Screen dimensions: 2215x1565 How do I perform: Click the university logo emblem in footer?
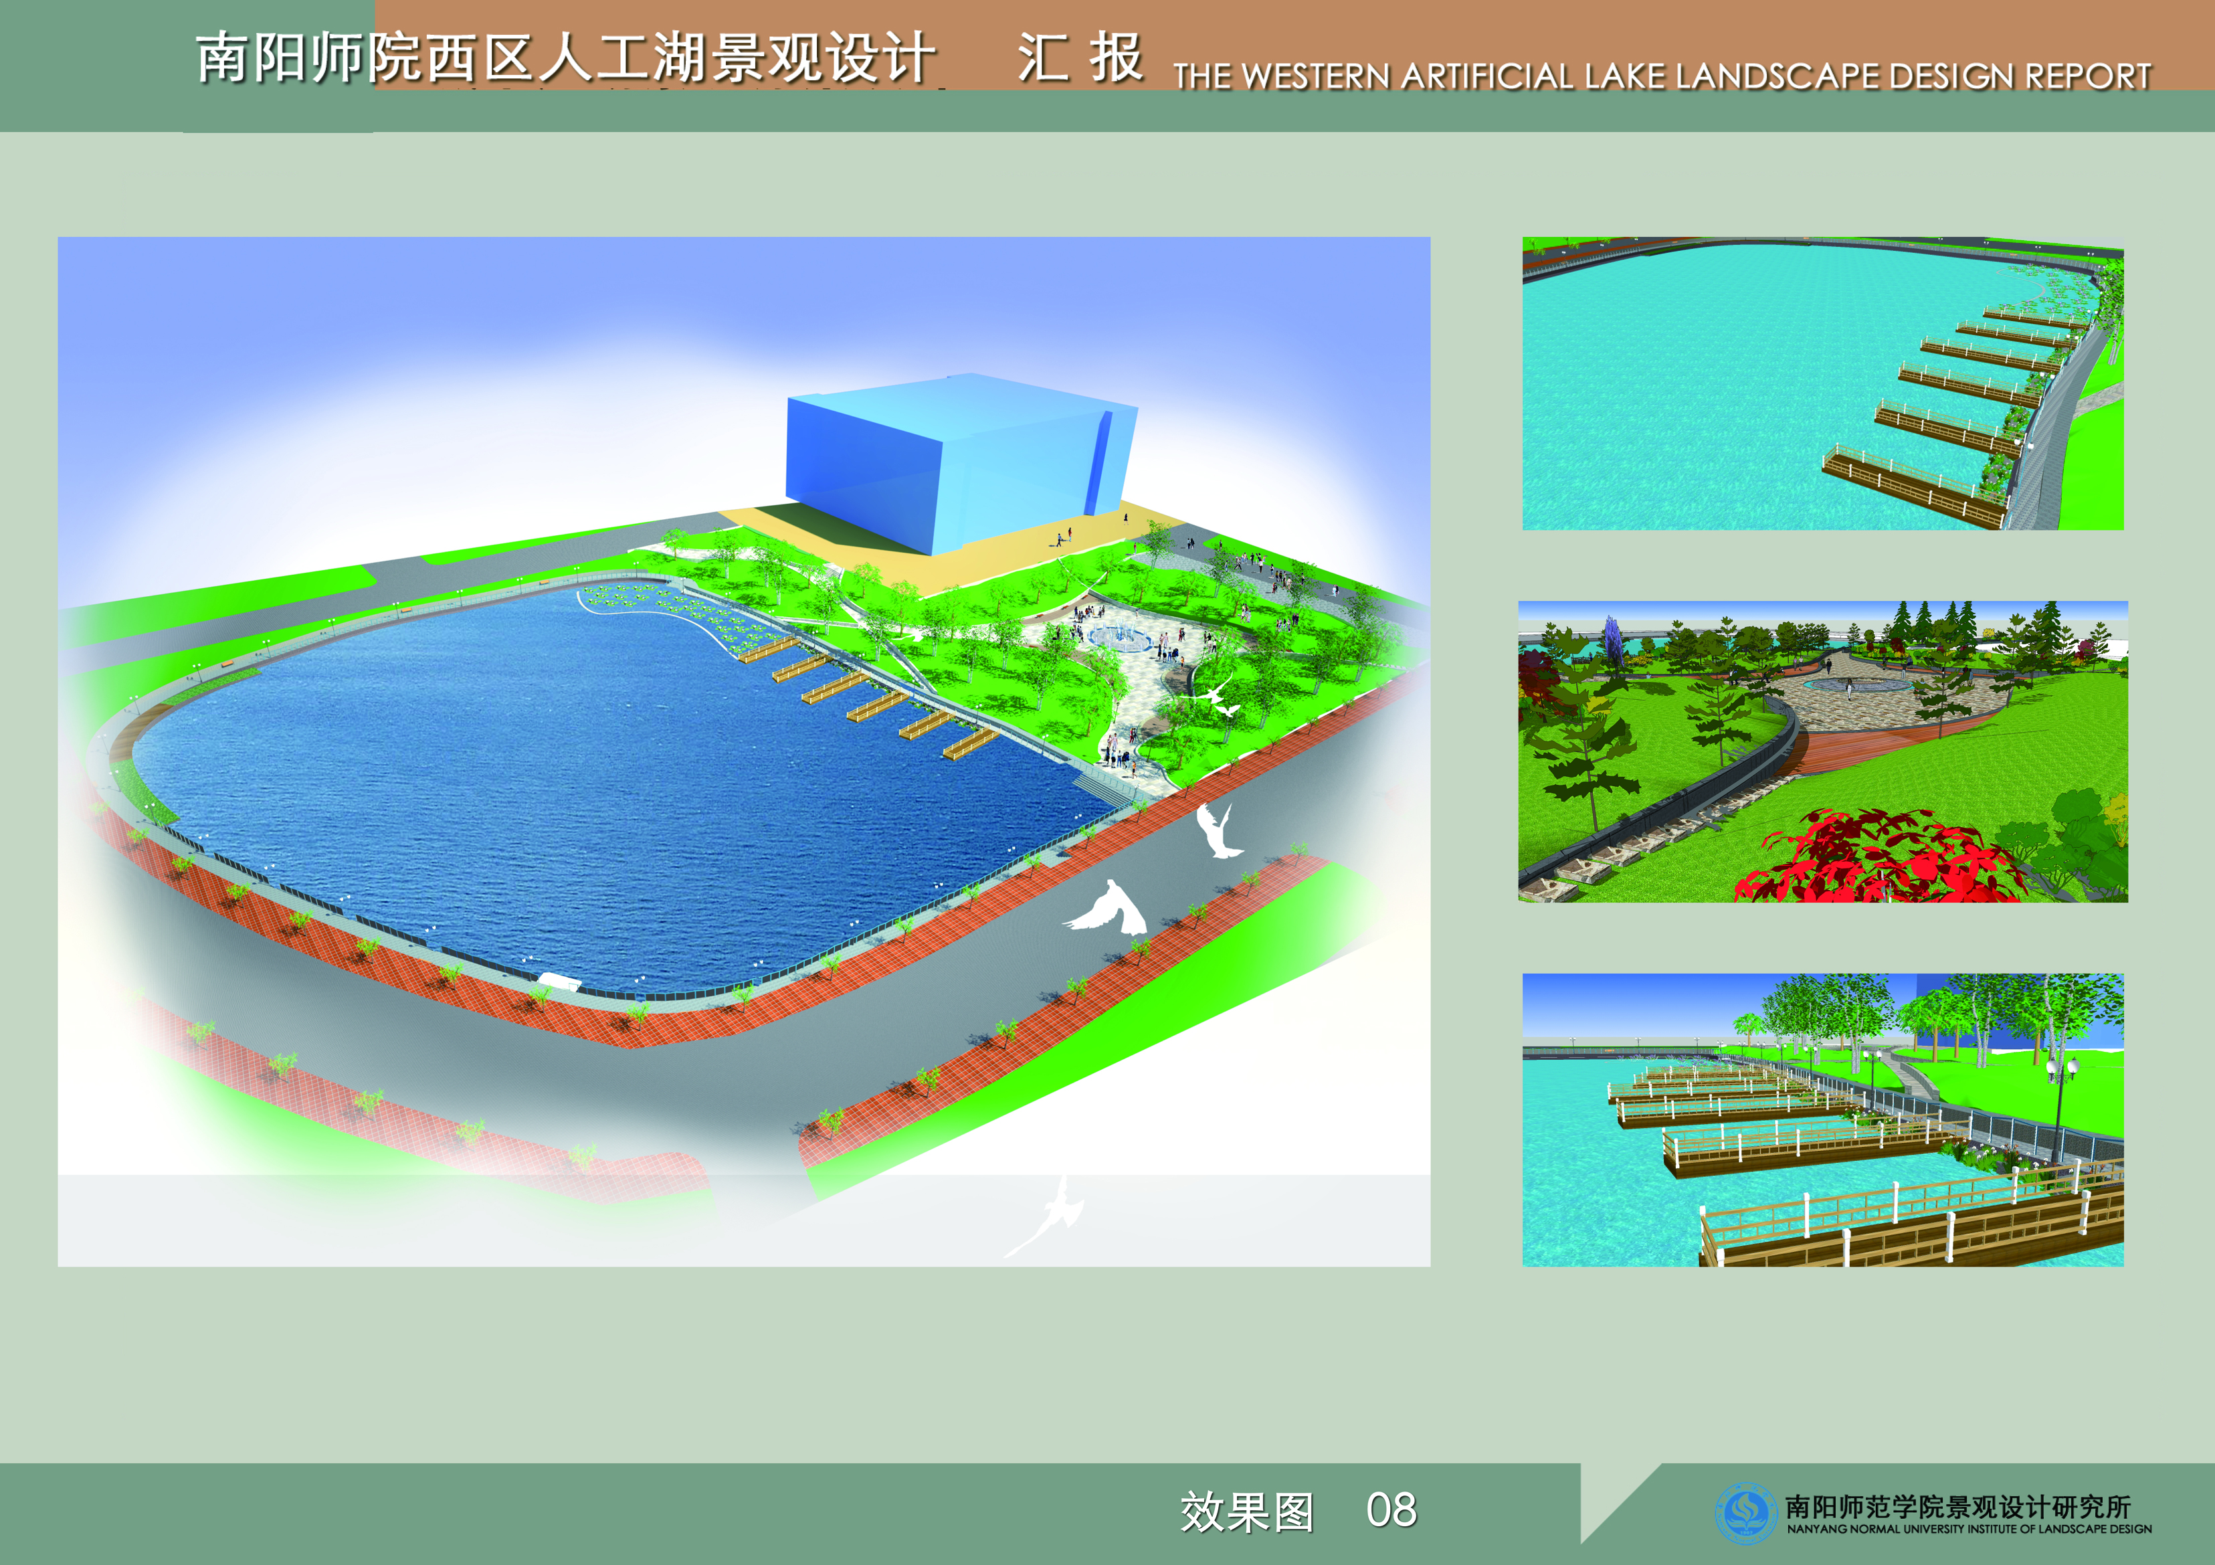pos(1746,1513)
